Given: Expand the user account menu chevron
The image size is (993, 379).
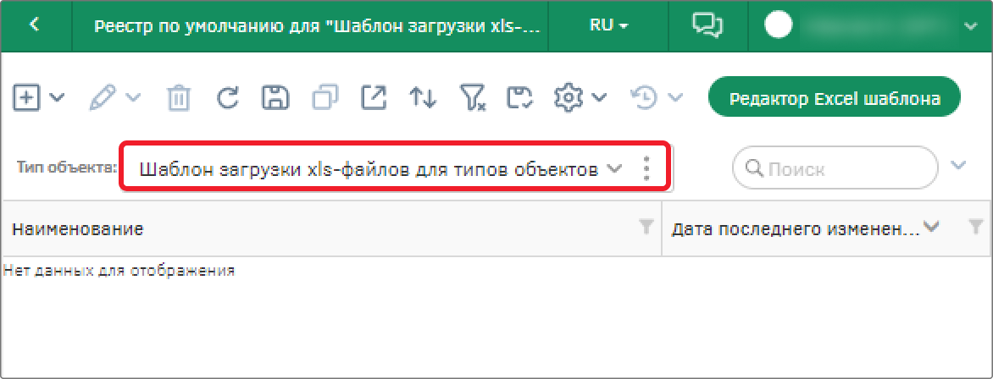Looking at the screenshot, I should point(970,26).
